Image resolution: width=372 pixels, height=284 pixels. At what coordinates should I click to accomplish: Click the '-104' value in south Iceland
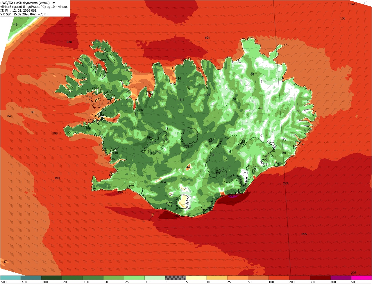(162, 182)
